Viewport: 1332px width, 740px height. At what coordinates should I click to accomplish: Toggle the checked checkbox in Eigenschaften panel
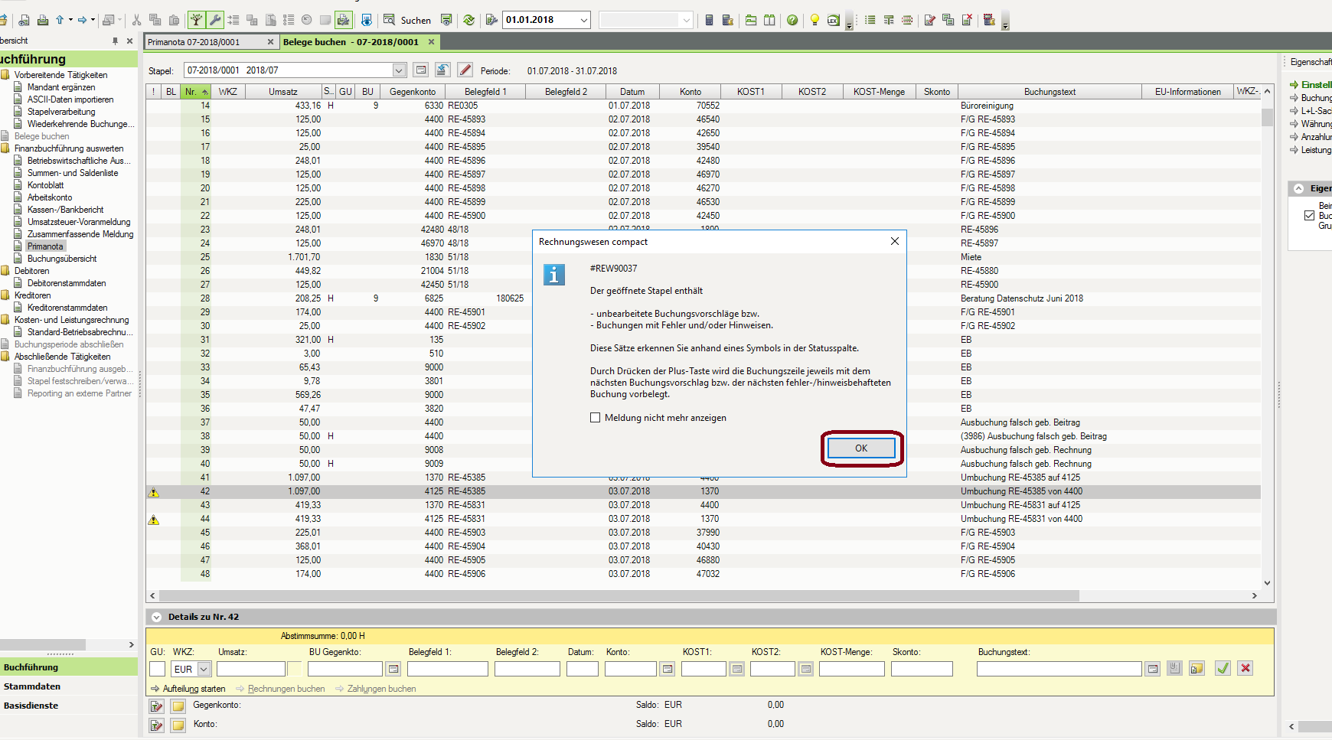tap(1310, 216)
